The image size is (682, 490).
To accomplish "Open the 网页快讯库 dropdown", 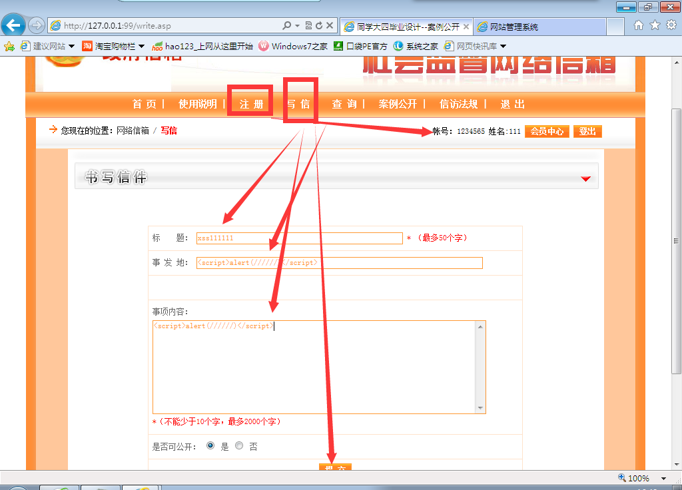I will click(475, 46).
